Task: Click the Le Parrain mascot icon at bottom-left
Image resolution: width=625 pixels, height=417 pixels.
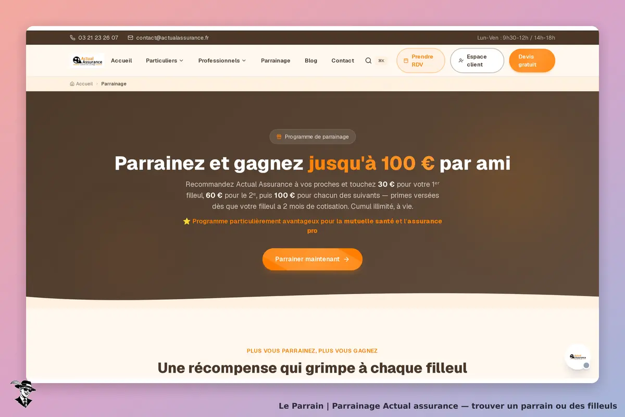Action: pyautogui.click(x=23, y=394)
